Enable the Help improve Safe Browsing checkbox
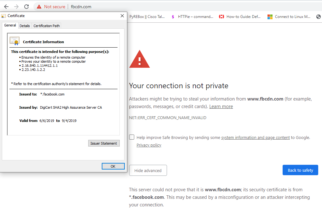 tap(132, 137)
